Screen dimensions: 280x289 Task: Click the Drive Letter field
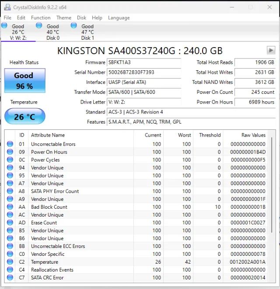coord(144,102)
